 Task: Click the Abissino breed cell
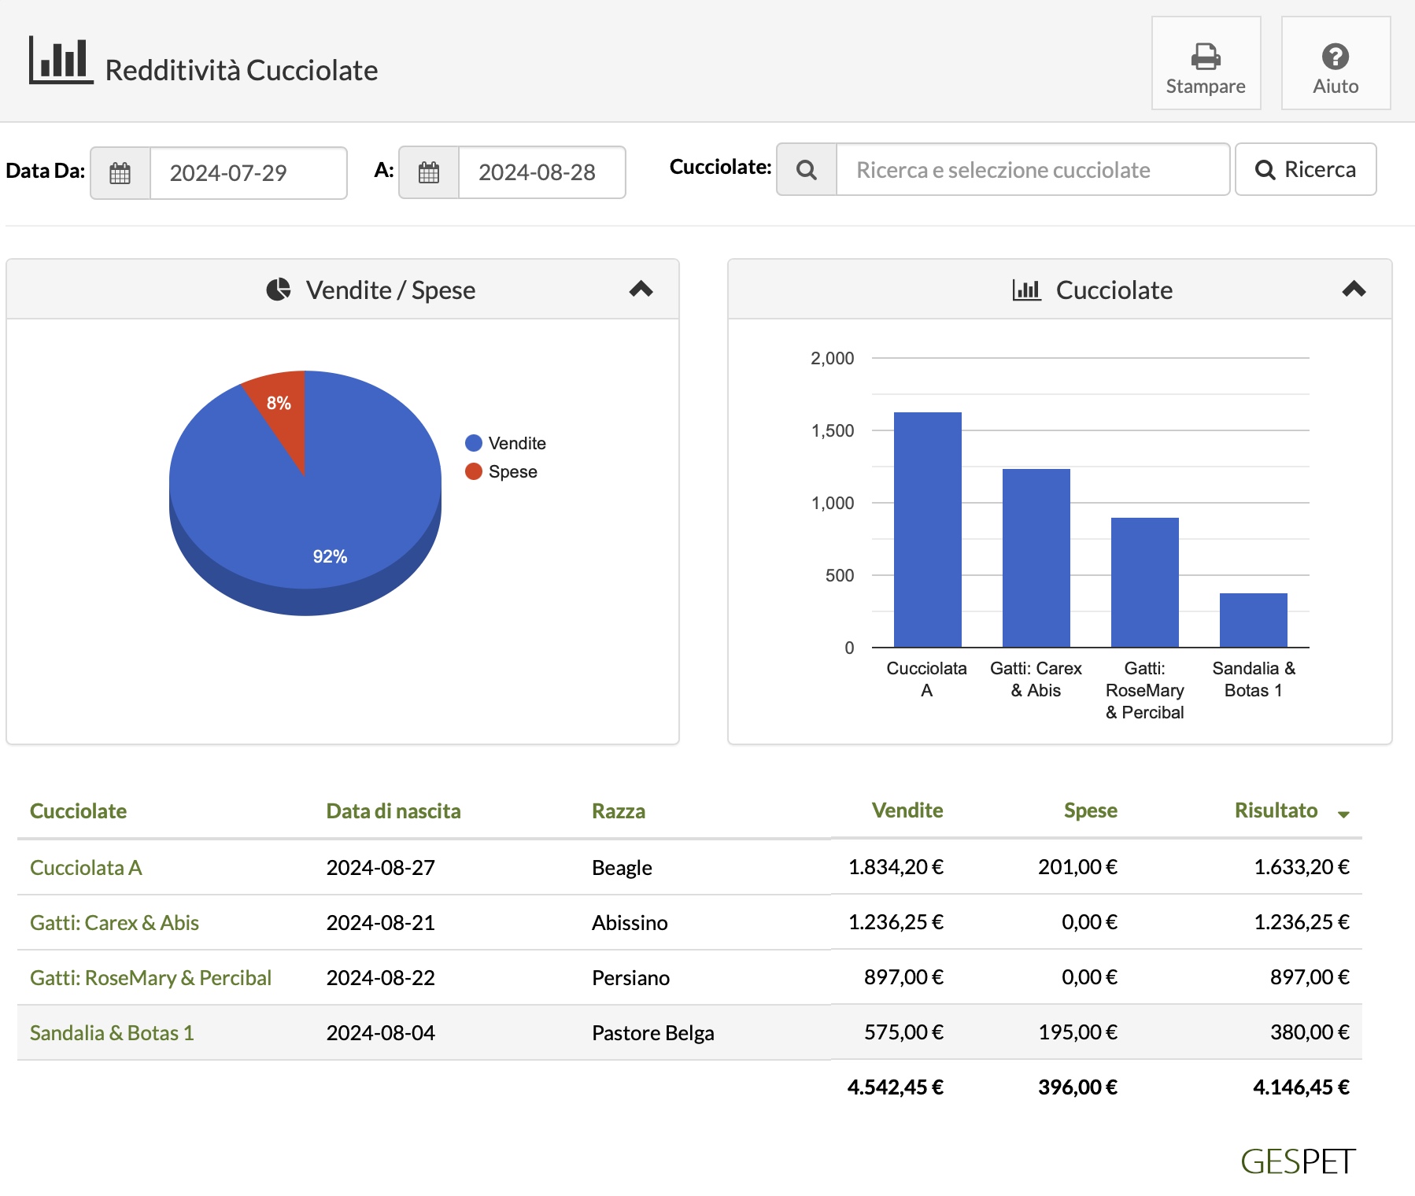630,923
